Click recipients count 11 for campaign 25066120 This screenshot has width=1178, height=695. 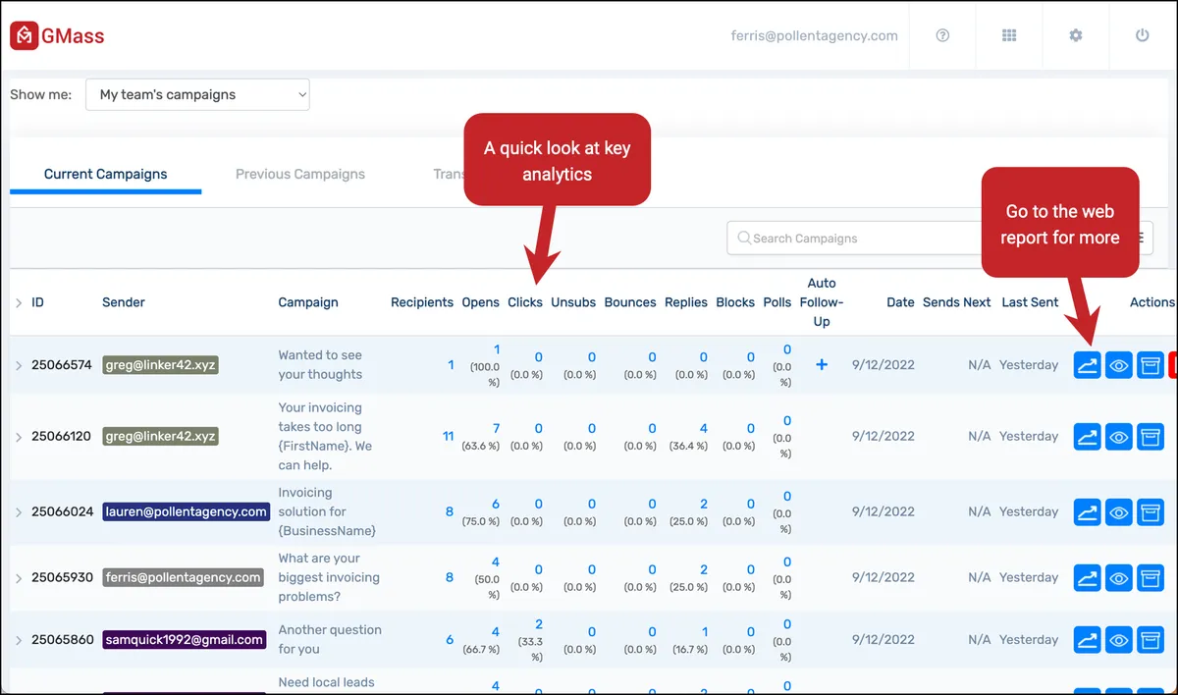[448, 436]
